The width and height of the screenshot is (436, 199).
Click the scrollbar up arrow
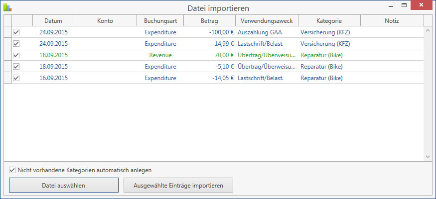coord(428,30)
